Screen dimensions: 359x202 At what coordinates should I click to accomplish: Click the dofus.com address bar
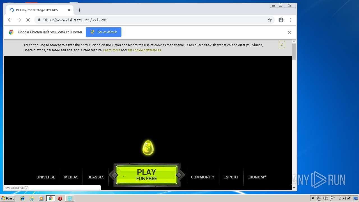[154, 20]
